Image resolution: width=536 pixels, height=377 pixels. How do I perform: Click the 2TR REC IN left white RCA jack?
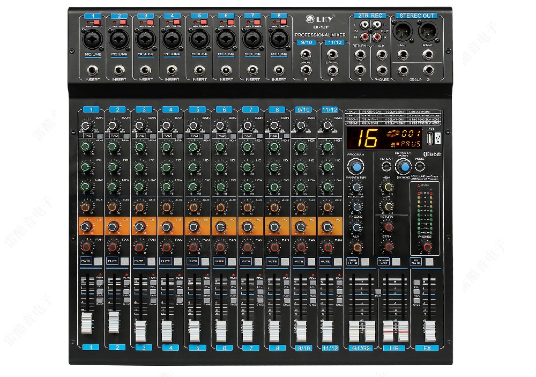(365, 25)
